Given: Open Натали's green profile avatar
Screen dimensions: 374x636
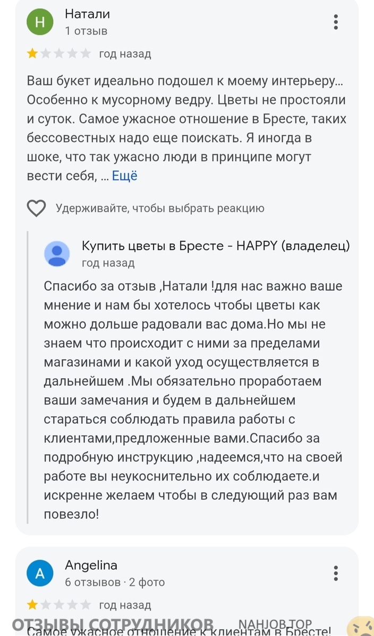Looking at the screenshot, I should click(x=40, y=22).
